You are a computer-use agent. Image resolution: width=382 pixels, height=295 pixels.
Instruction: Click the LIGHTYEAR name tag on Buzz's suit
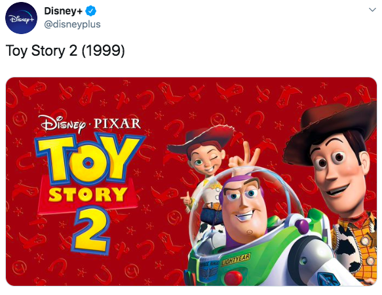pyautogui.click(x=235, y=260)
